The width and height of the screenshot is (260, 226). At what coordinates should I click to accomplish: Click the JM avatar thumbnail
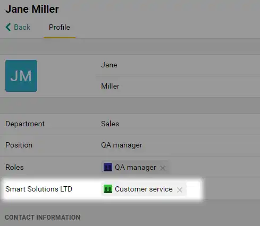click(21, 76)
